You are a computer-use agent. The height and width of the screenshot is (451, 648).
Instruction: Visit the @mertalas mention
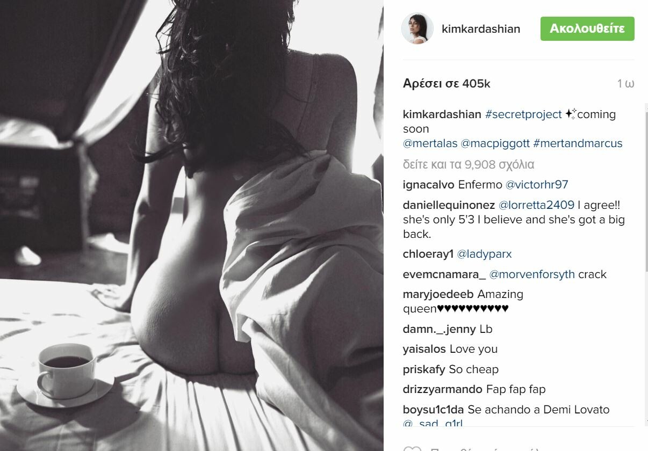tap(430, 143)
